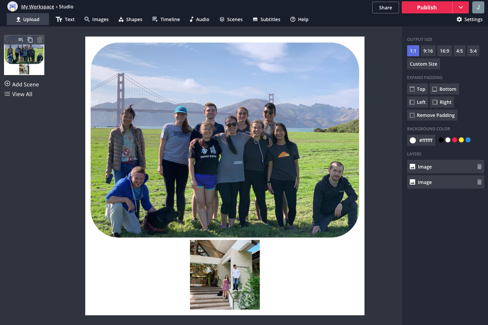Screen dimensions: 488x325
Task: Select the lower Image layer in Layers
Action: 446,182
